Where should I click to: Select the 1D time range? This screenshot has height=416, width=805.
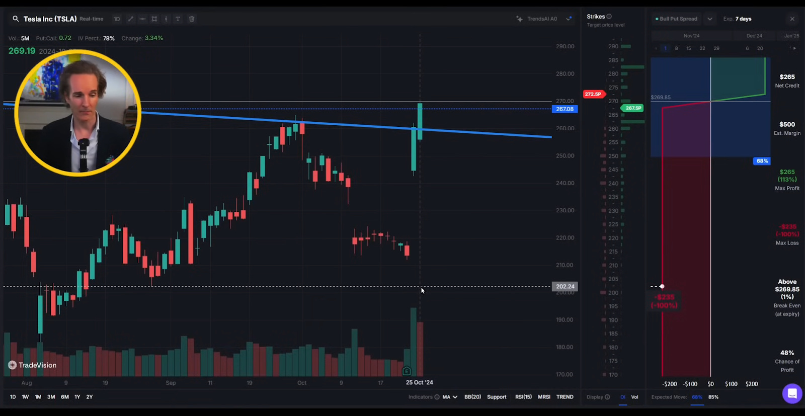click(x=13, y=397)
